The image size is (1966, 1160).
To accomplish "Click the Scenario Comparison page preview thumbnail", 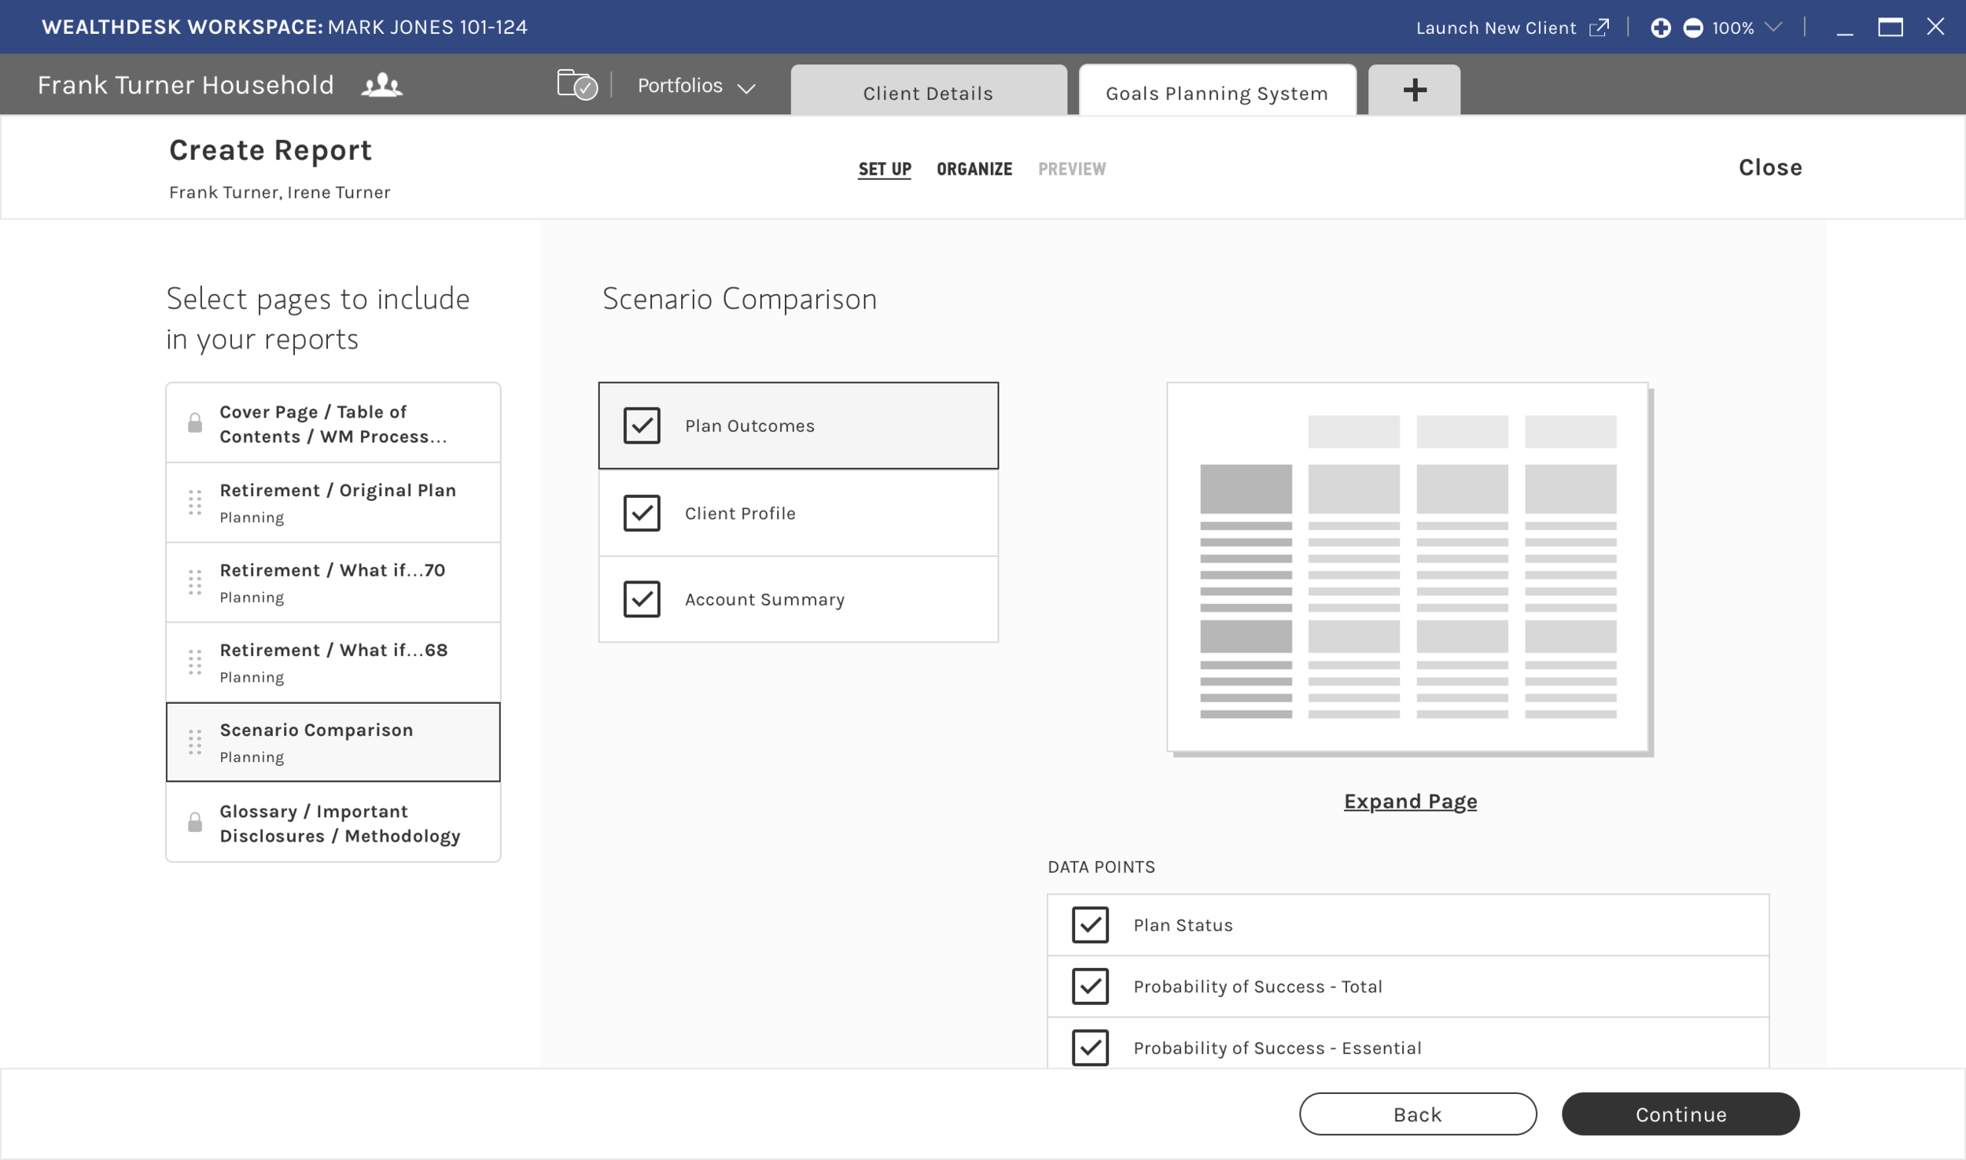I will point(1408,568).
